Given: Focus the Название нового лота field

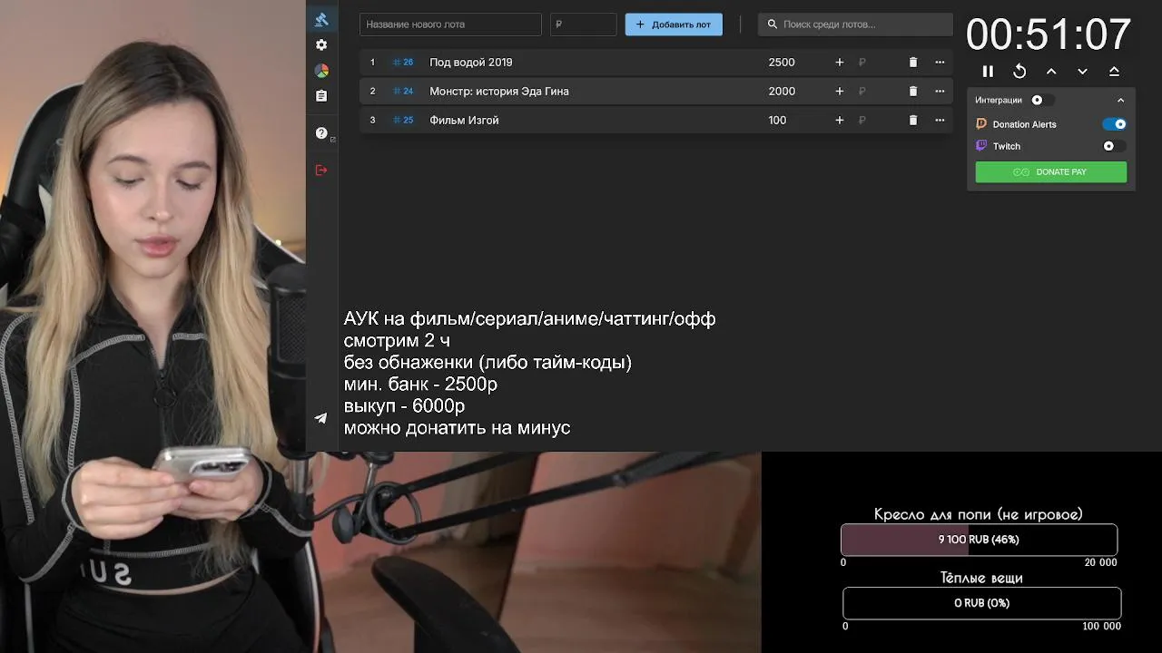Looking at the screenshot, I should 450,24.
